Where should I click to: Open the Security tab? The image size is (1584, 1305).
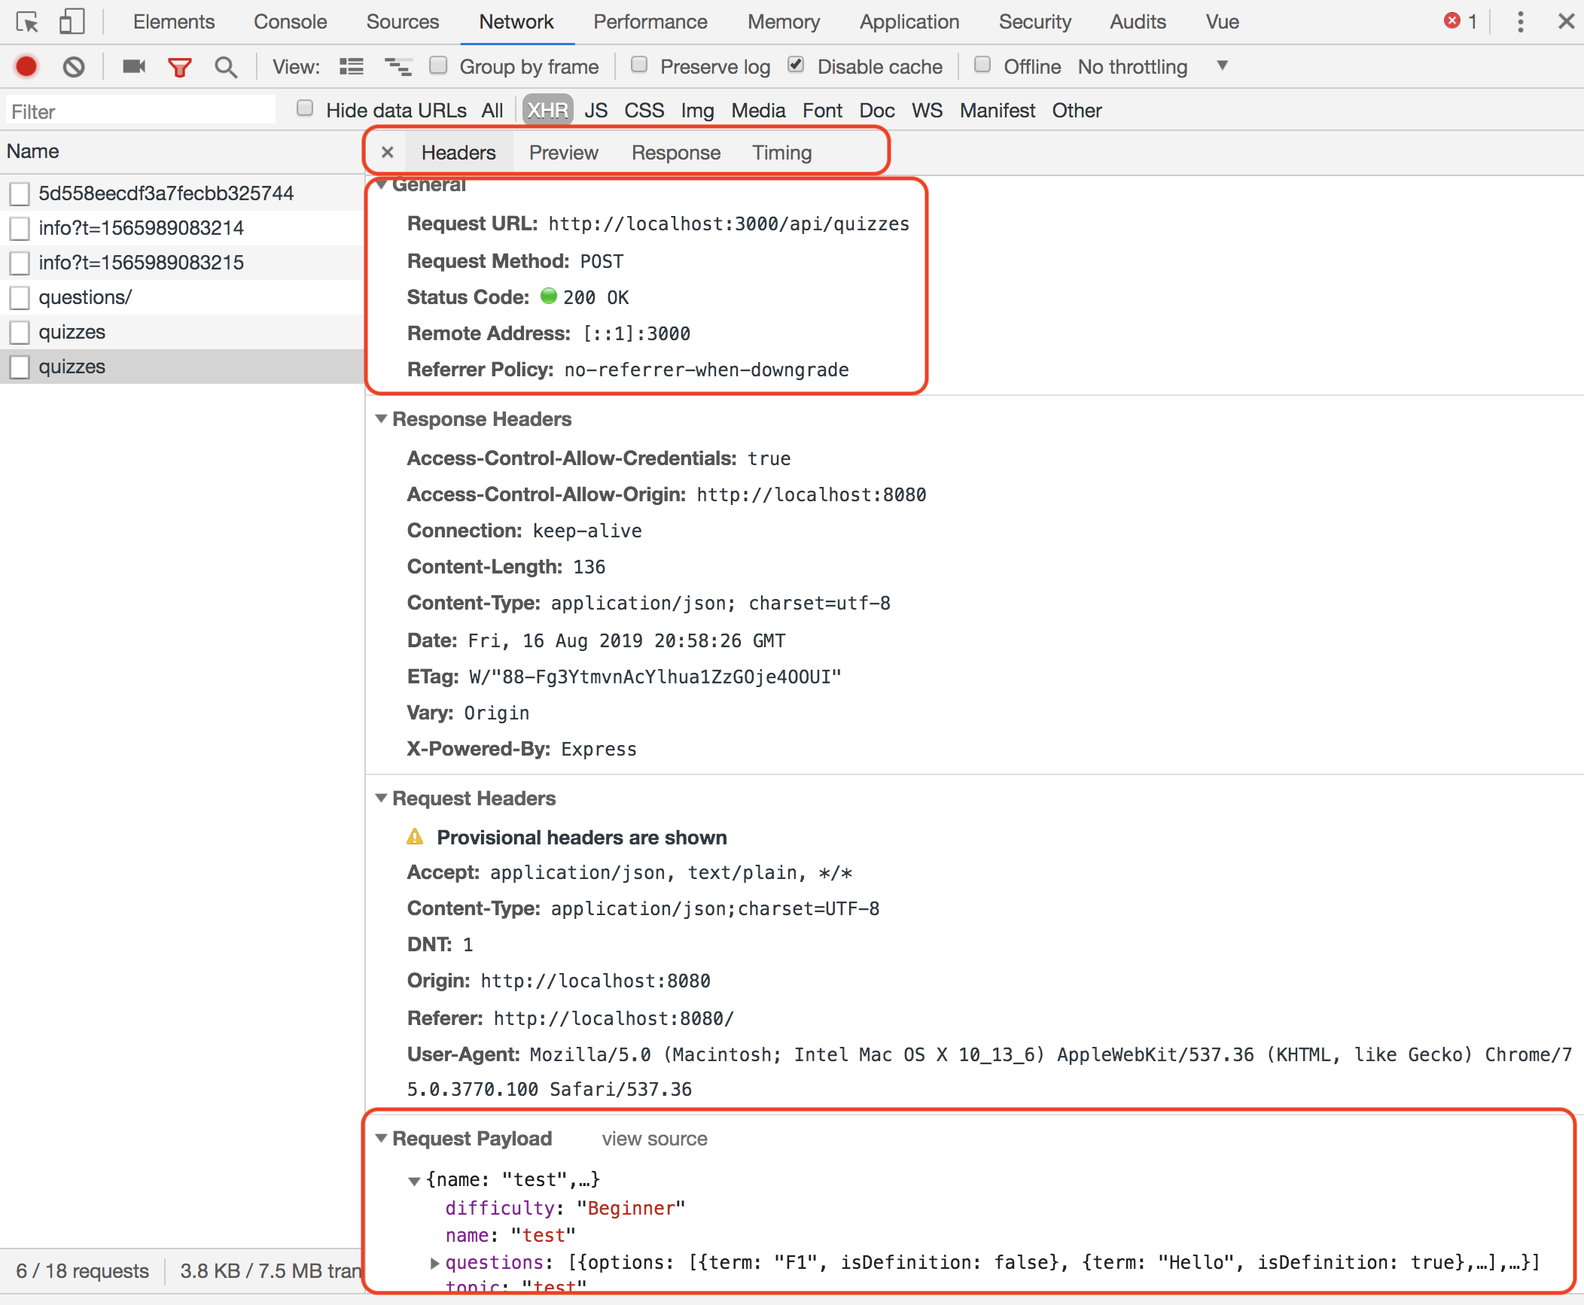1035,22
